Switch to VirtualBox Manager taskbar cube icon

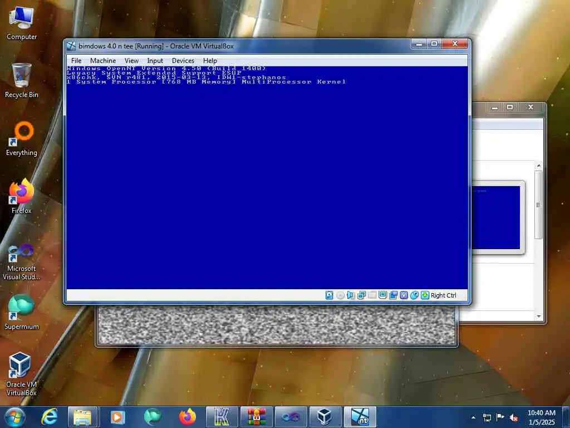pyautogui.click(x=325, y=417)
